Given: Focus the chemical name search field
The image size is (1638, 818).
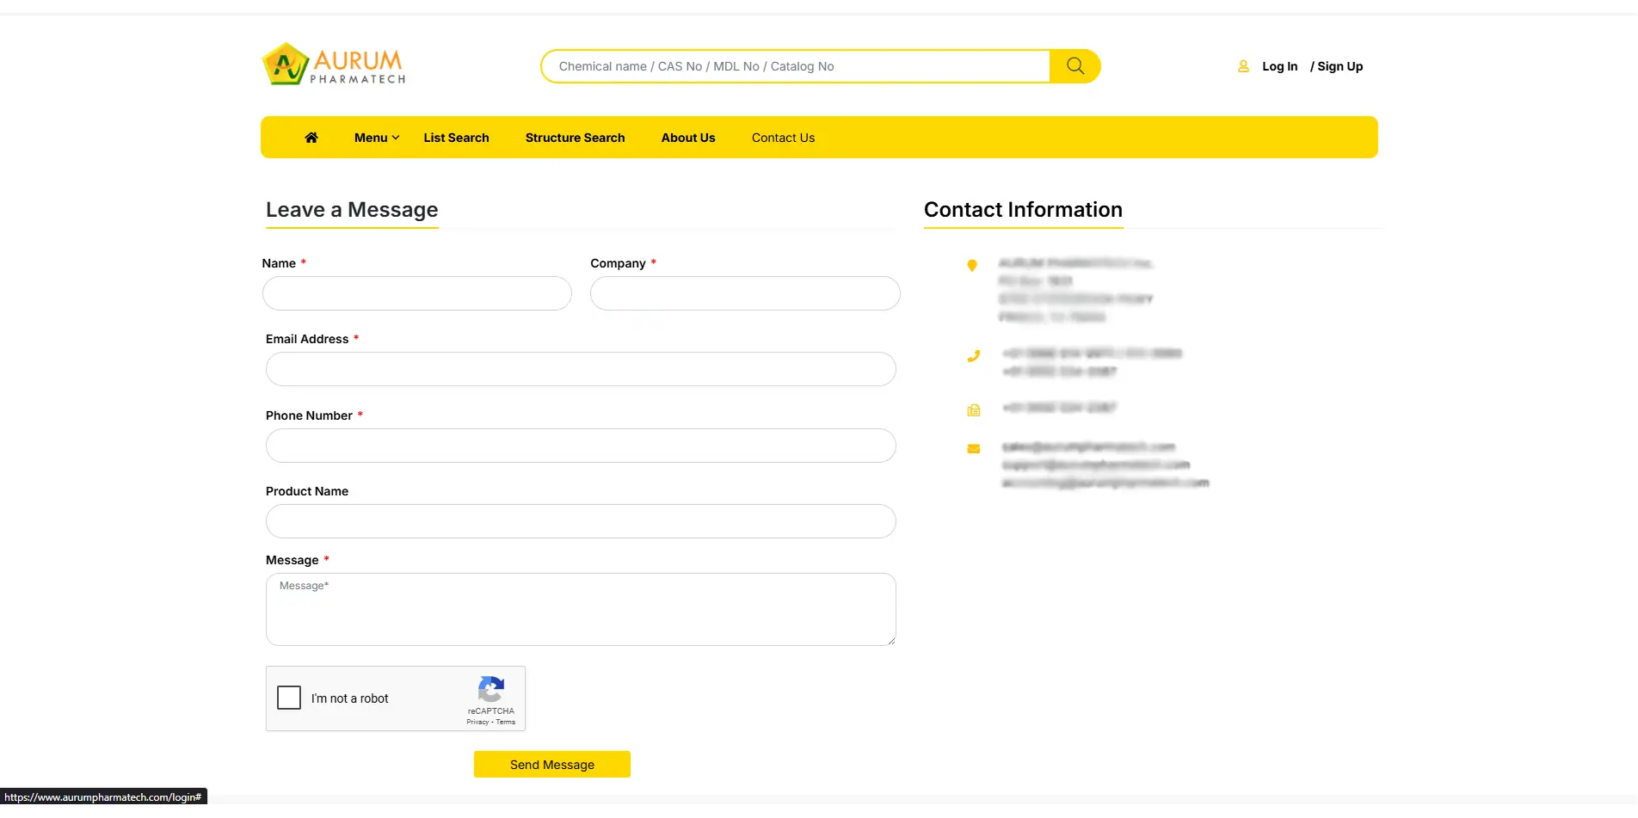Looking at the screenshot, I should coord(796,66).
